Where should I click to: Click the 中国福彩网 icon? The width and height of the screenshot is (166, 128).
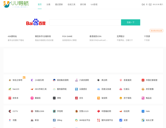tap(99, 111)
